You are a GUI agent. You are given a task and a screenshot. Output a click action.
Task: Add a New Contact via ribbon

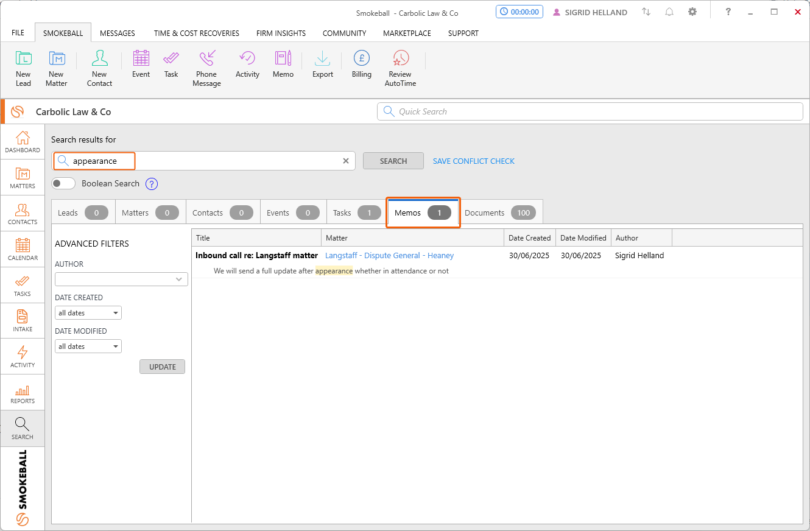(99, 68)
